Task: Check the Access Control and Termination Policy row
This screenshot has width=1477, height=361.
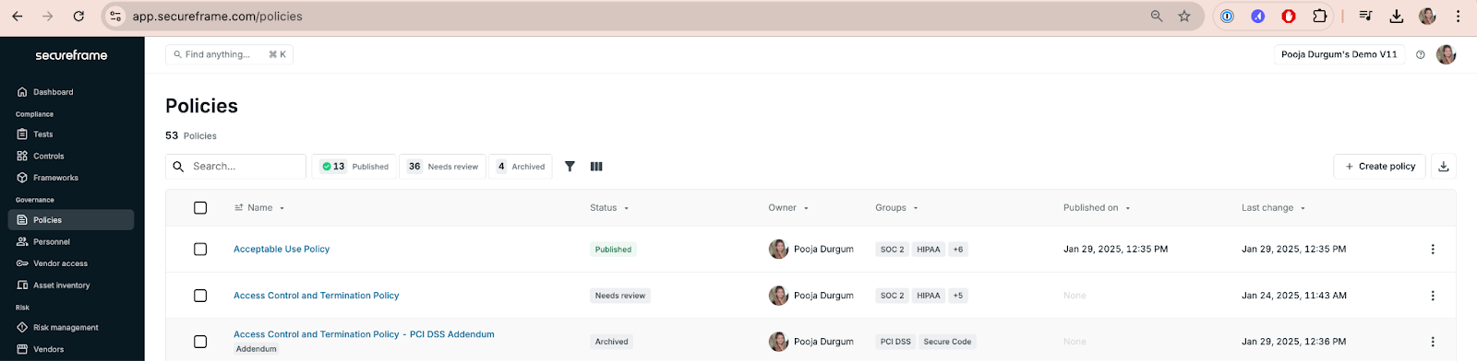Action: [x=200, y=296]
